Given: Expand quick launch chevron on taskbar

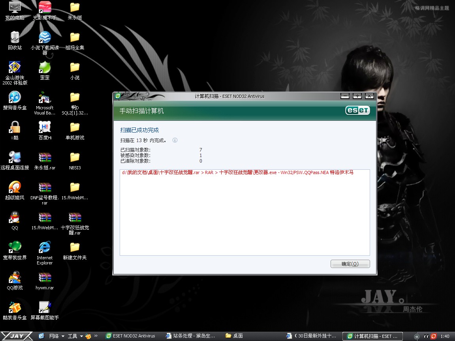Looking at the screenshot, I should [96, 336].
